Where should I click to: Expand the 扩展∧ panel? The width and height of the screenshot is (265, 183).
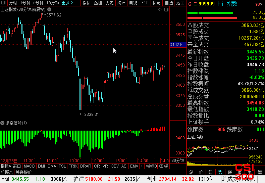[7, 172]
